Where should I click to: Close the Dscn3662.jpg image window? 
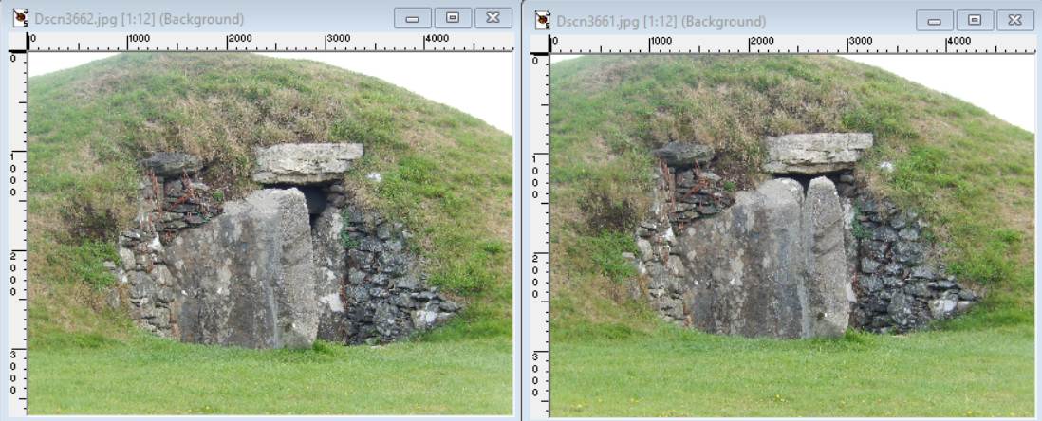493,18
